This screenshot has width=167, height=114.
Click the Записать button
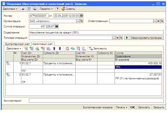144,107
